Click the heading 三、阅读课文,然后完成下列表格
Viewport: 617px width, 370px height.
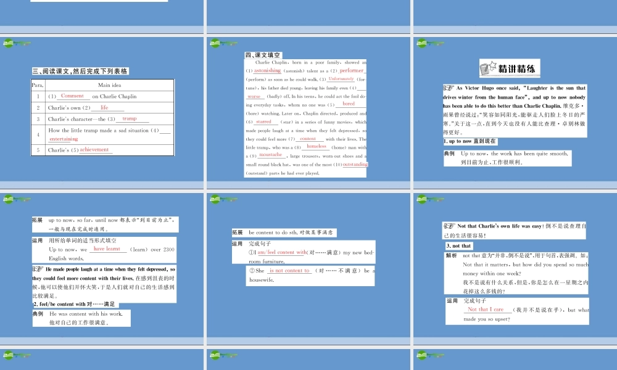click(x=80, y=71)
